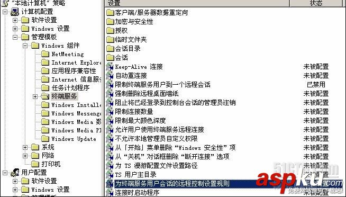Click 未被配置 status of 限制连接数量
Screen dimensions: 346x197
click(x=316, y=112)
